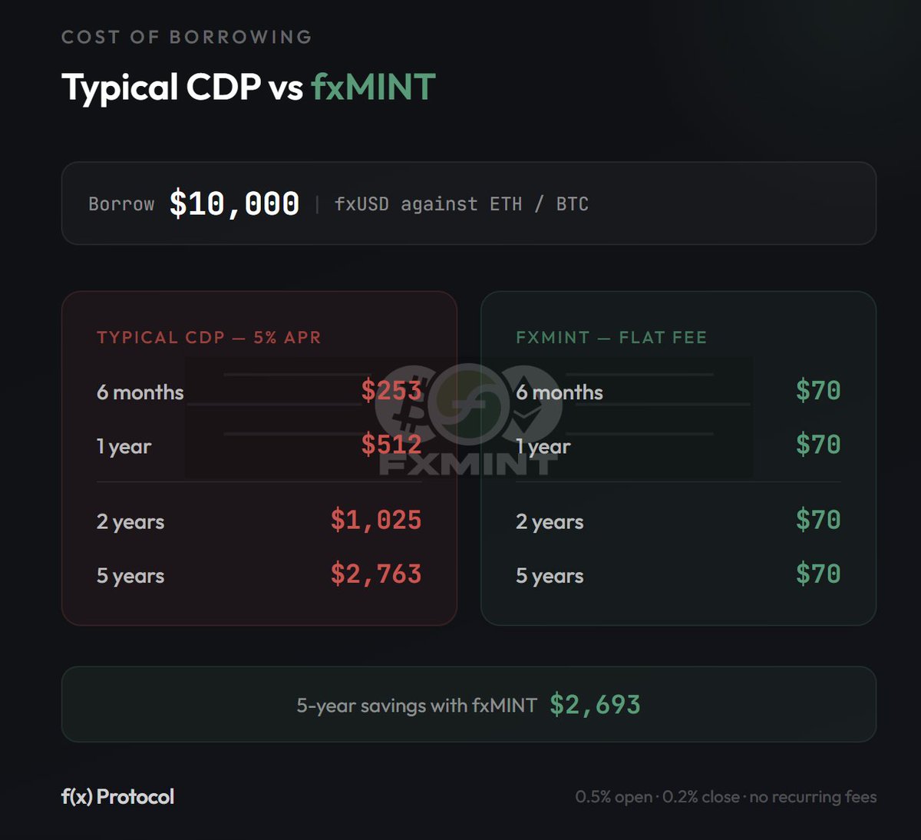Click the center f(x) logo watermark
This screenshot has width=921, height=840.
[467, 405]
